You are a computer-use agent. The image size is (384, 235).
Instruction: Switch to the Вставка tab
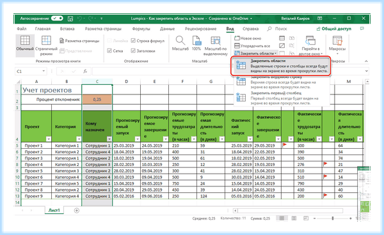(x=67, y=29)
